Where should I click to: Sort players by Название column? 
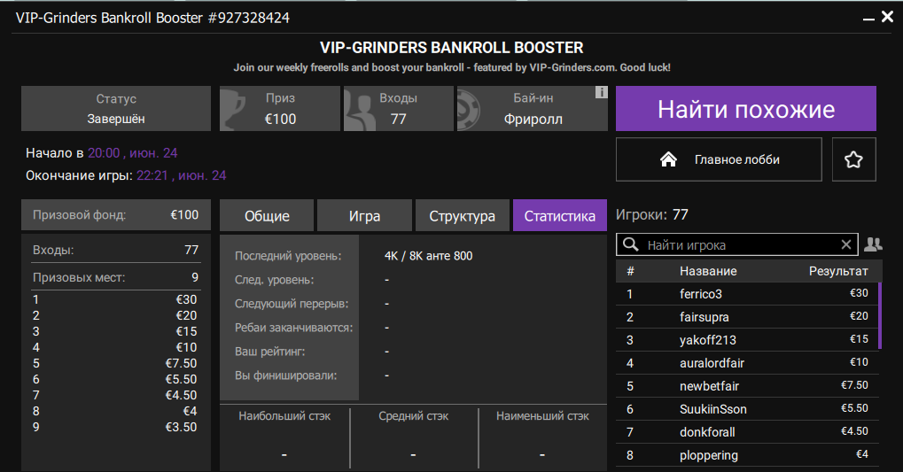pos(708,271)
